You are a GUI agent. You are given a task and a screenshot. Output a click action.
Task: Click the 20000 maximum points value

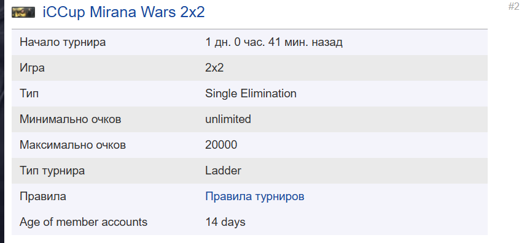tap(221, 145)
